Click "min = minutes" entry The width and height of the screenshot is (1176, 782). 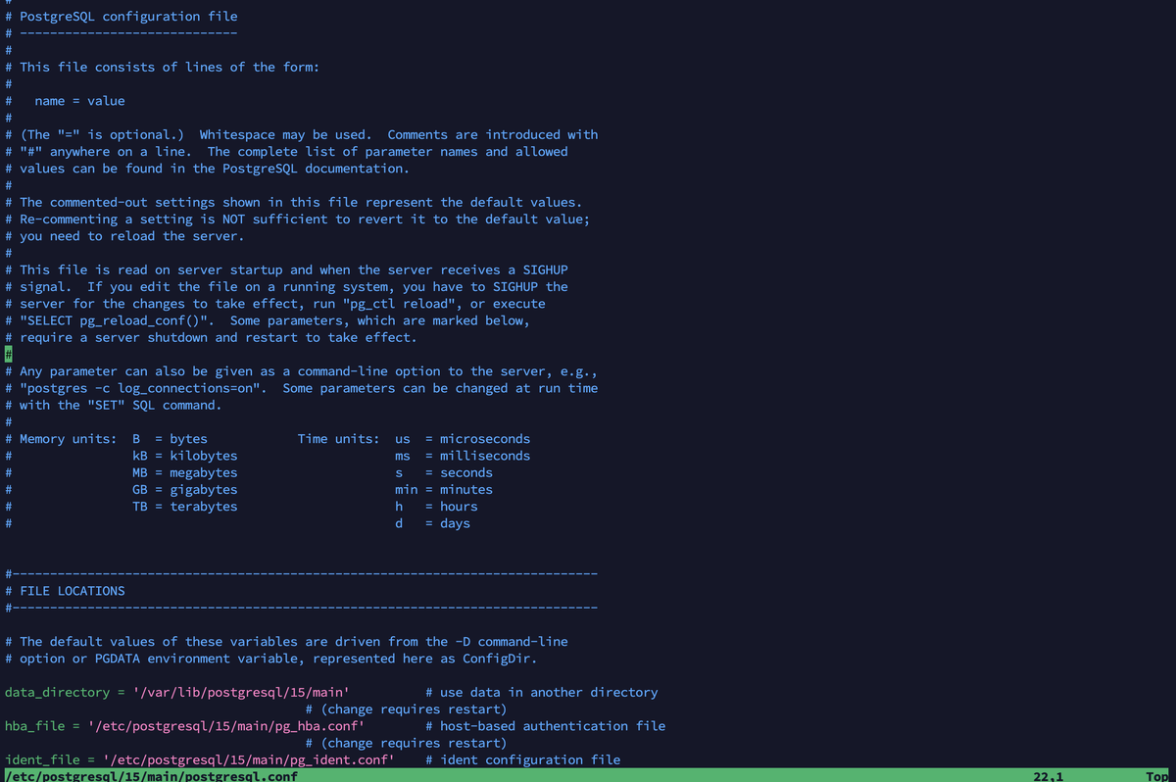tap(444, 489)
